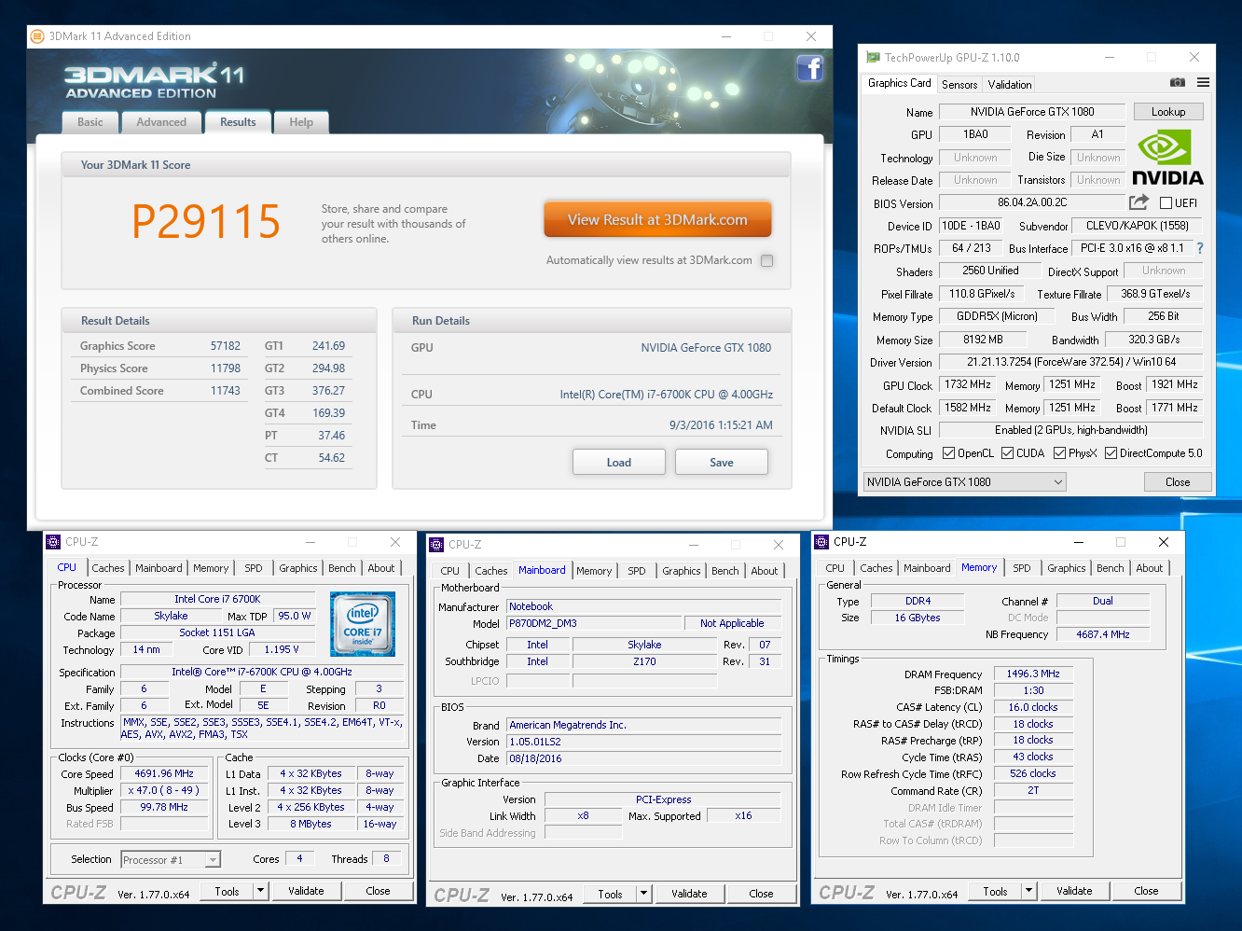
Task: Switch to the Advanced tab in 3DMark
Action: [x=161, y=122]
